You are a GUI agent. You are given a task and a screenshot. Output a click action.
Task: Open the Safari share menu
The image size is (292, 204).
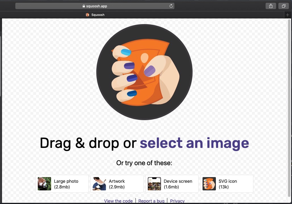tap(271, 6)
